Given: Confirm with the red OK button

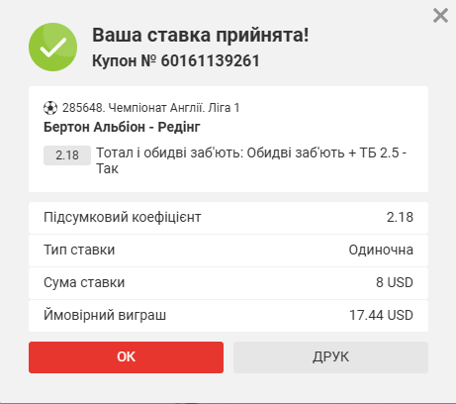Looking at the screenshot, I should pyautogui.click(x=126, y=357).
